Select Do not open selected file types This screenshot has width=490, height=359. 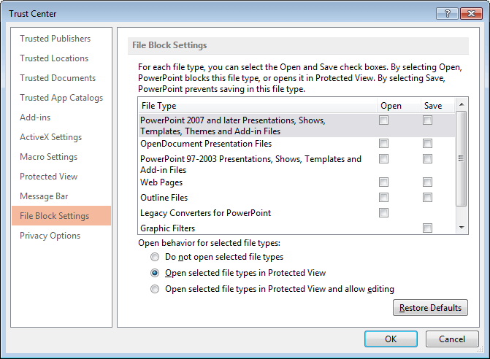[154, 258]
